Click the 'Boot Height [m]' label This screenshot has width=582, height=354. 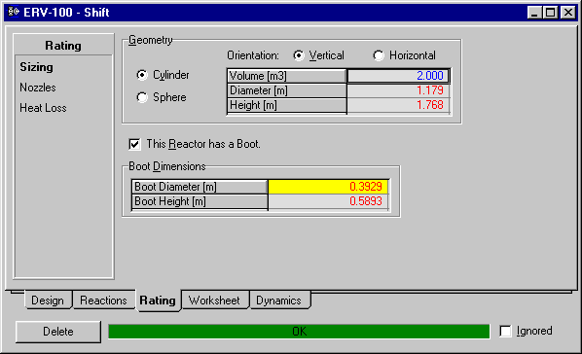pos(200,201)
